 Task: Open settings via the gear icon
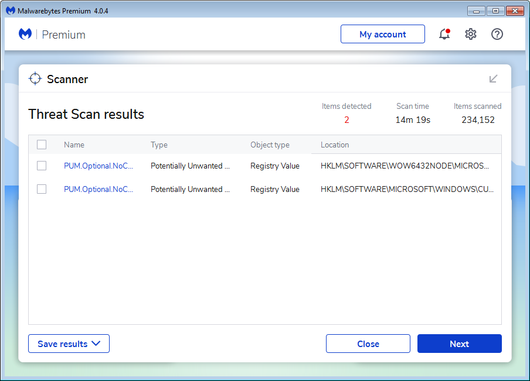[x=471, y=35]
